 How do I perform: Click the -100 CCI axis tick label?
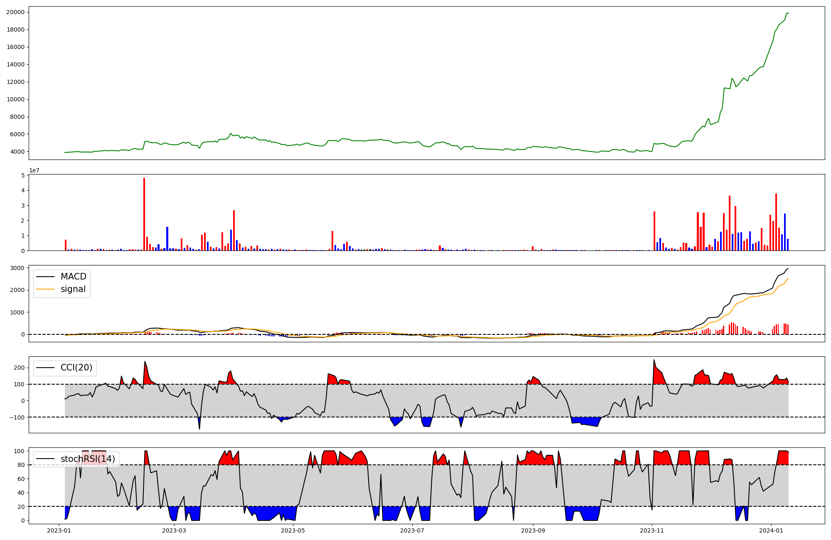point(17,417)
